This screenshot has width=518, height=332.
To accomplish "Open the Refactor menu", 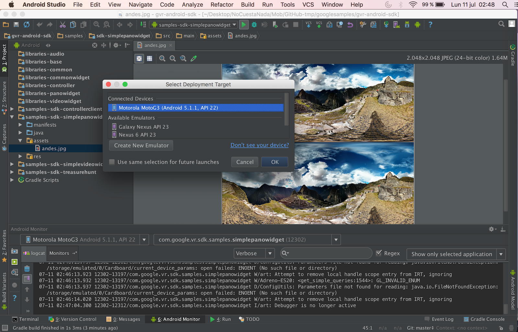I will click(x=222, y=5).
